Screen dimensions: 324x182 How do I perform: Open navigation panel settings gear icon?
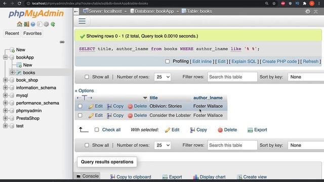tap(46, 24)
